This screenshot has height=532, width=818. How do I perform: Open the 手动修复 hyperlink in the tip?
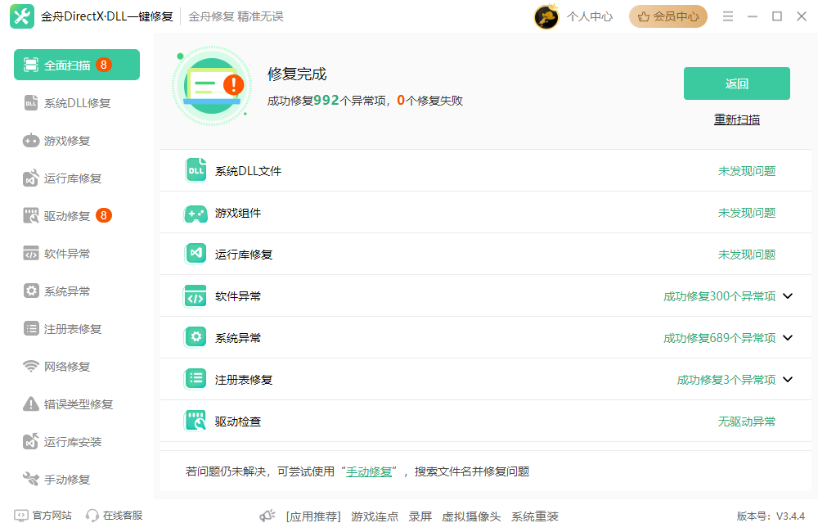370,471
